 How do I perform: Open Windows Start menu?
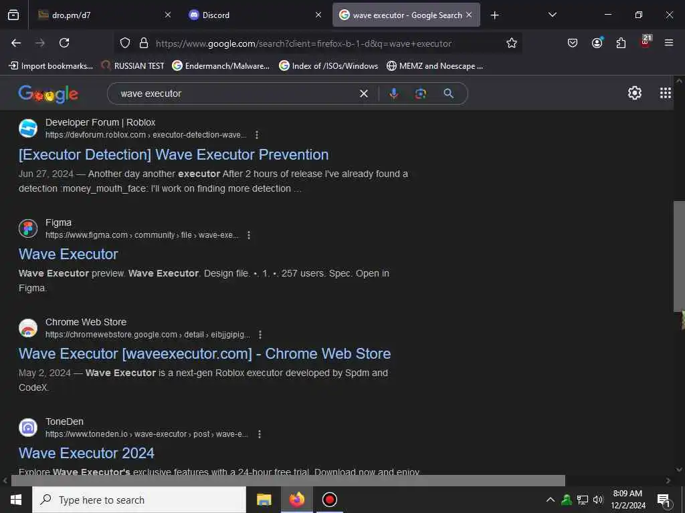click(x=16, y=500)
